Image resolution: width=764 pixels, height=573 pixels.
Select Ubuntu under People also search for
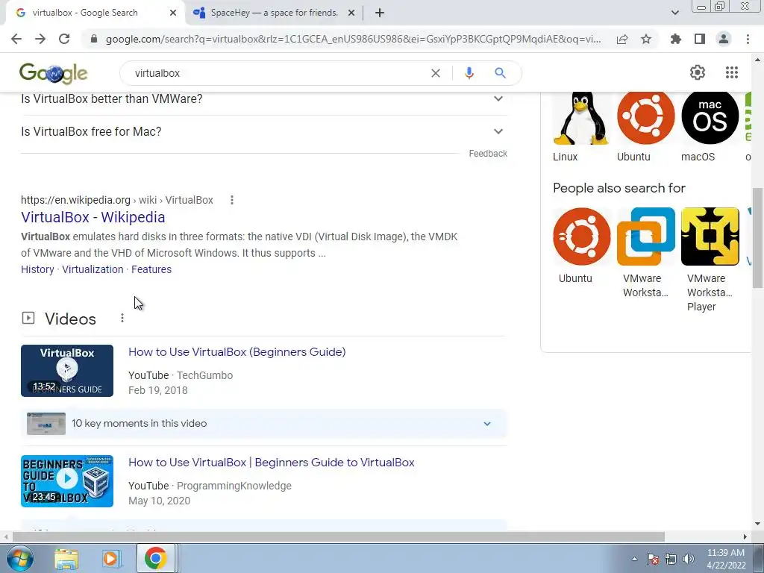(581, 237)
